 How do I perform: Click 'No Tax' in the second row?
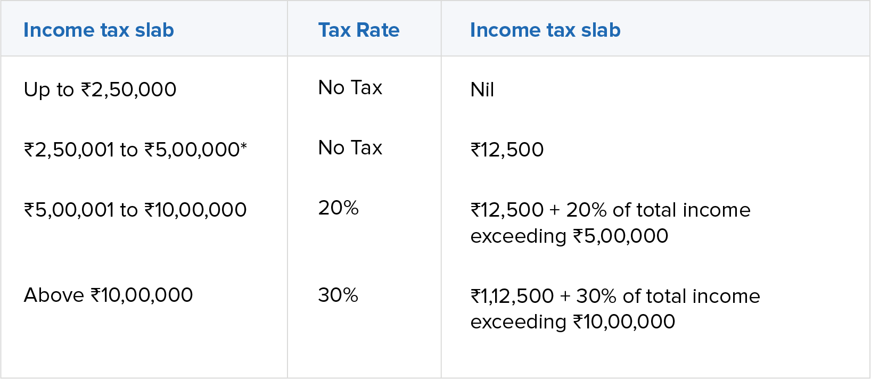pyautogui.click(x=350, y=148)
